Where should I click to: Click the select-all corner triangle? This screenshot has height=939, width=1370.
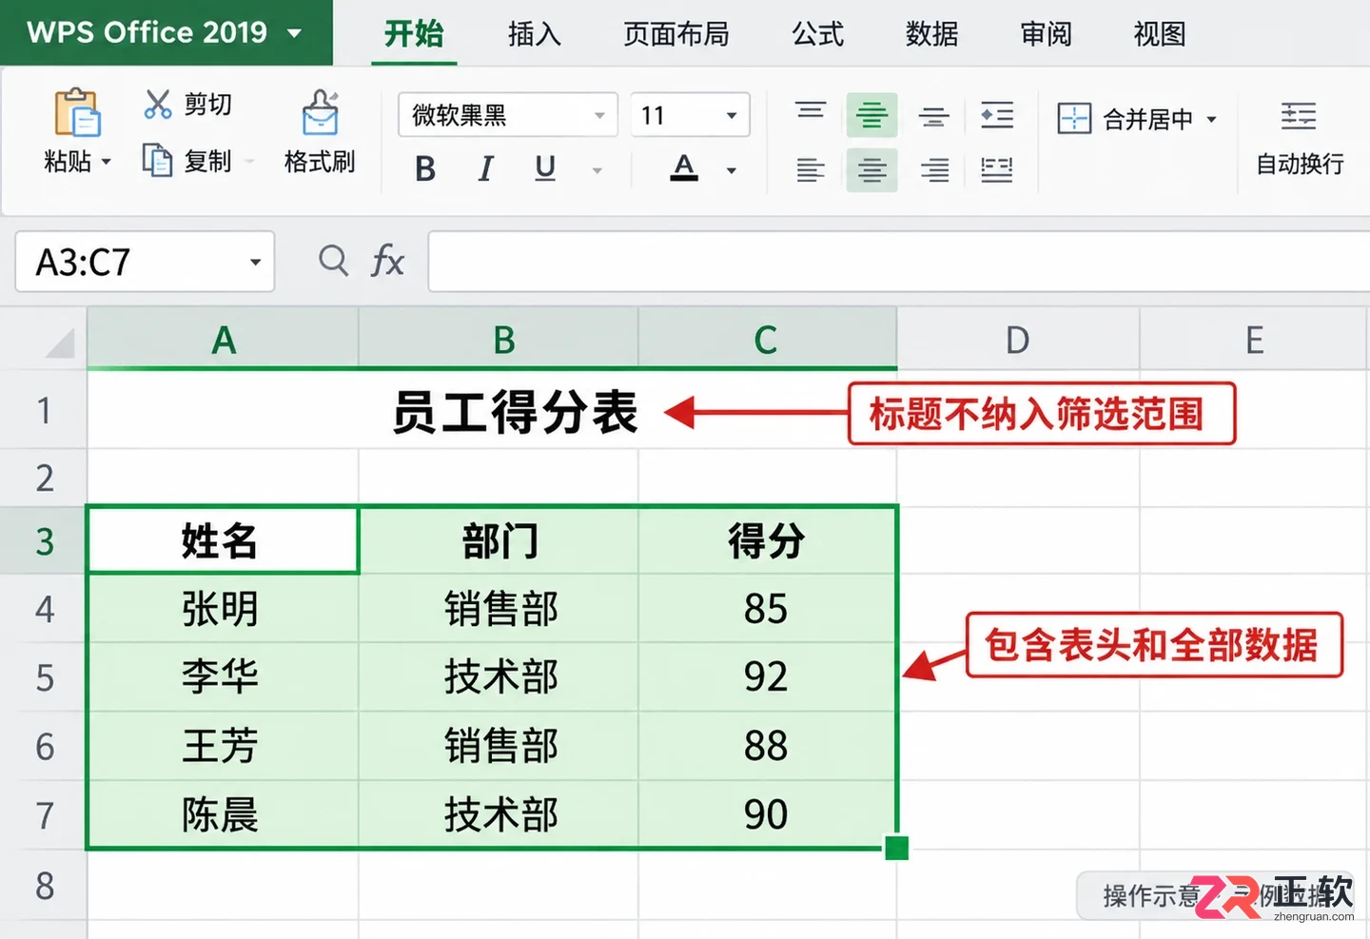pos(60,342)
